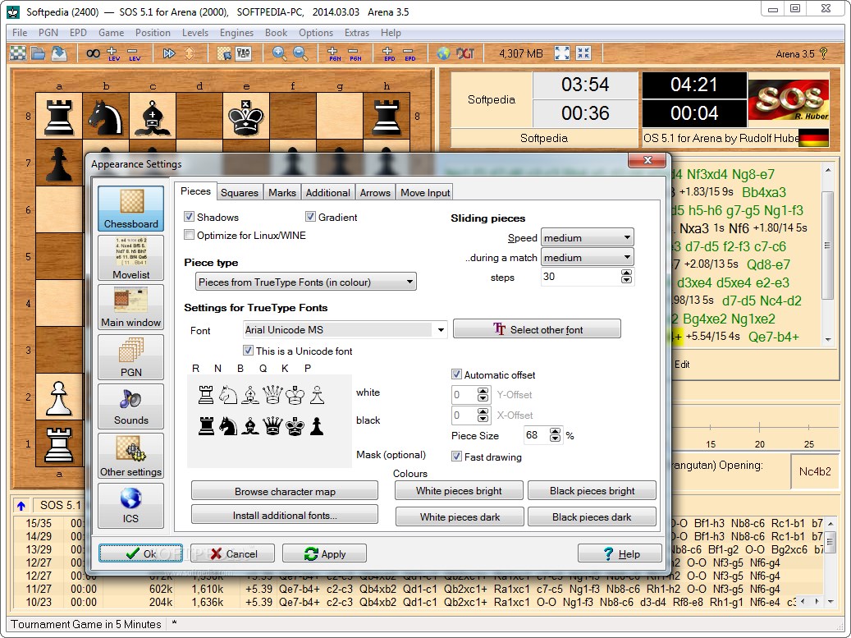Image resolution: width=851 pixels, height=638 pixels.
Task: Open the ICS settings category
Action: (130, 506)
